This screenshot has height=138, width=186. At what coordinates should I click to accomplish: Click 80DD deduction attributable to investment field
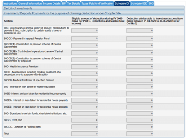pyautogui.click(x=140, y=73)
